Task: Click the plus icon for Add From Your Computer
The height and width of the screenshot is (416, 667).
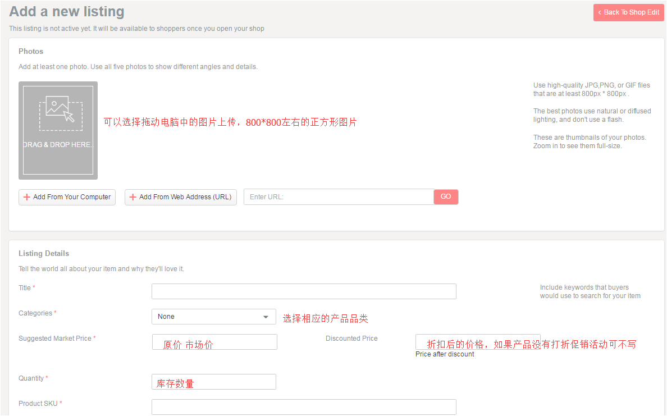Action: pos(26,197)
